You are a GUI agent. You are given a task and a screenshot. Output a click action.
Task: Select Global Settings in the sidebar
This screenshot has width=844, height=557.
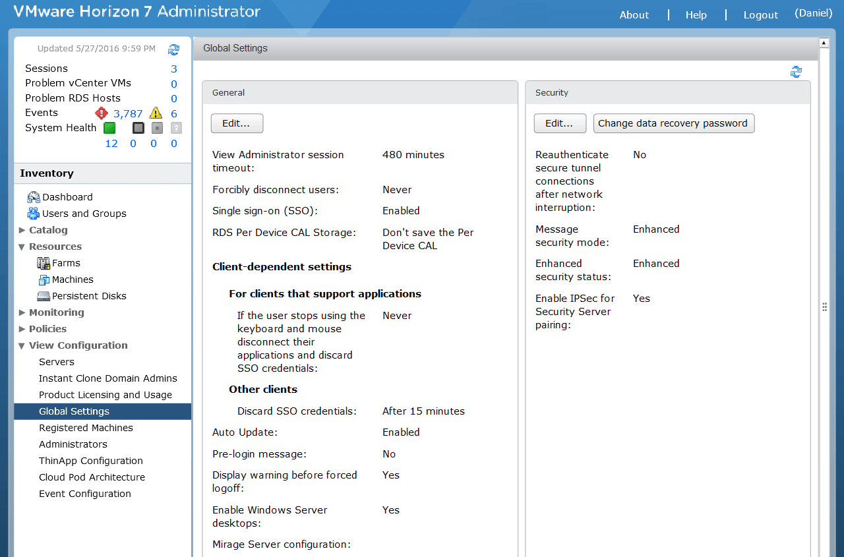click(x=103, y=411)
